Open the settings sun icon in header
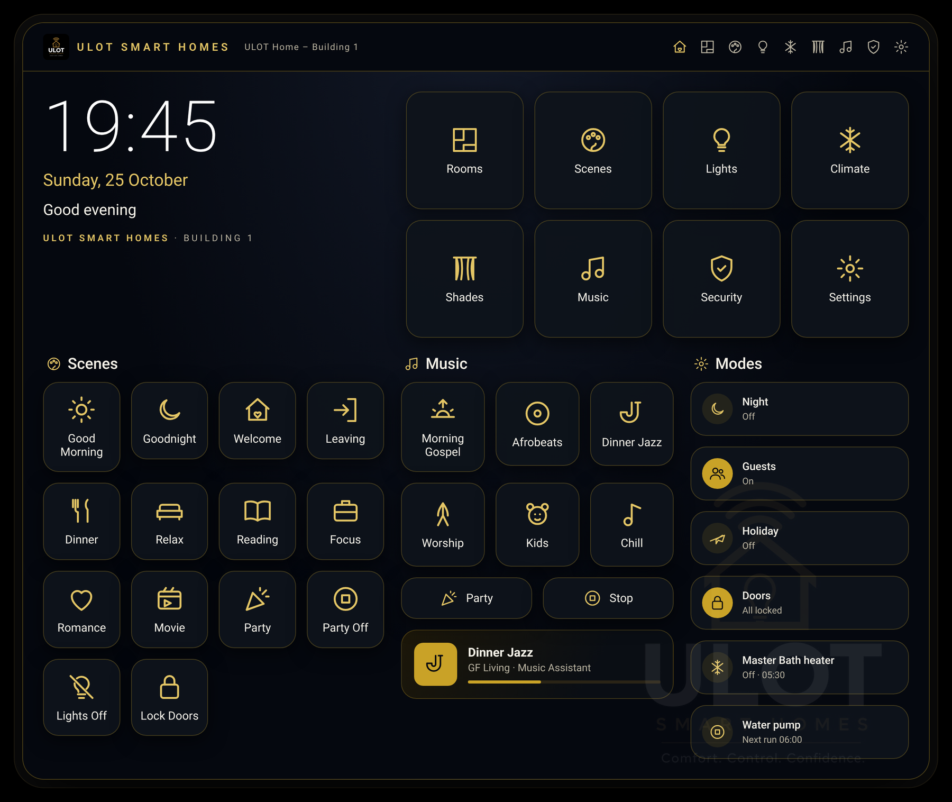This screenshot has width=952, height=802. [x=901, y=47]
